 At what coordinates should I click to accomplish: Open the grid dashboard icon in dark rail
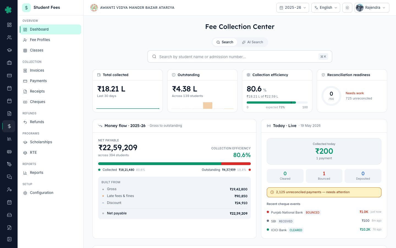click(x=9, y=25)
